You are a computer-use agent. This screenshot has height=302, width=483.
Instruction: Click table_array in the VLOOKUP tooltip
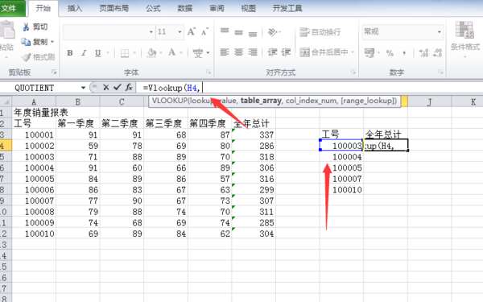[x=261, y=101]
